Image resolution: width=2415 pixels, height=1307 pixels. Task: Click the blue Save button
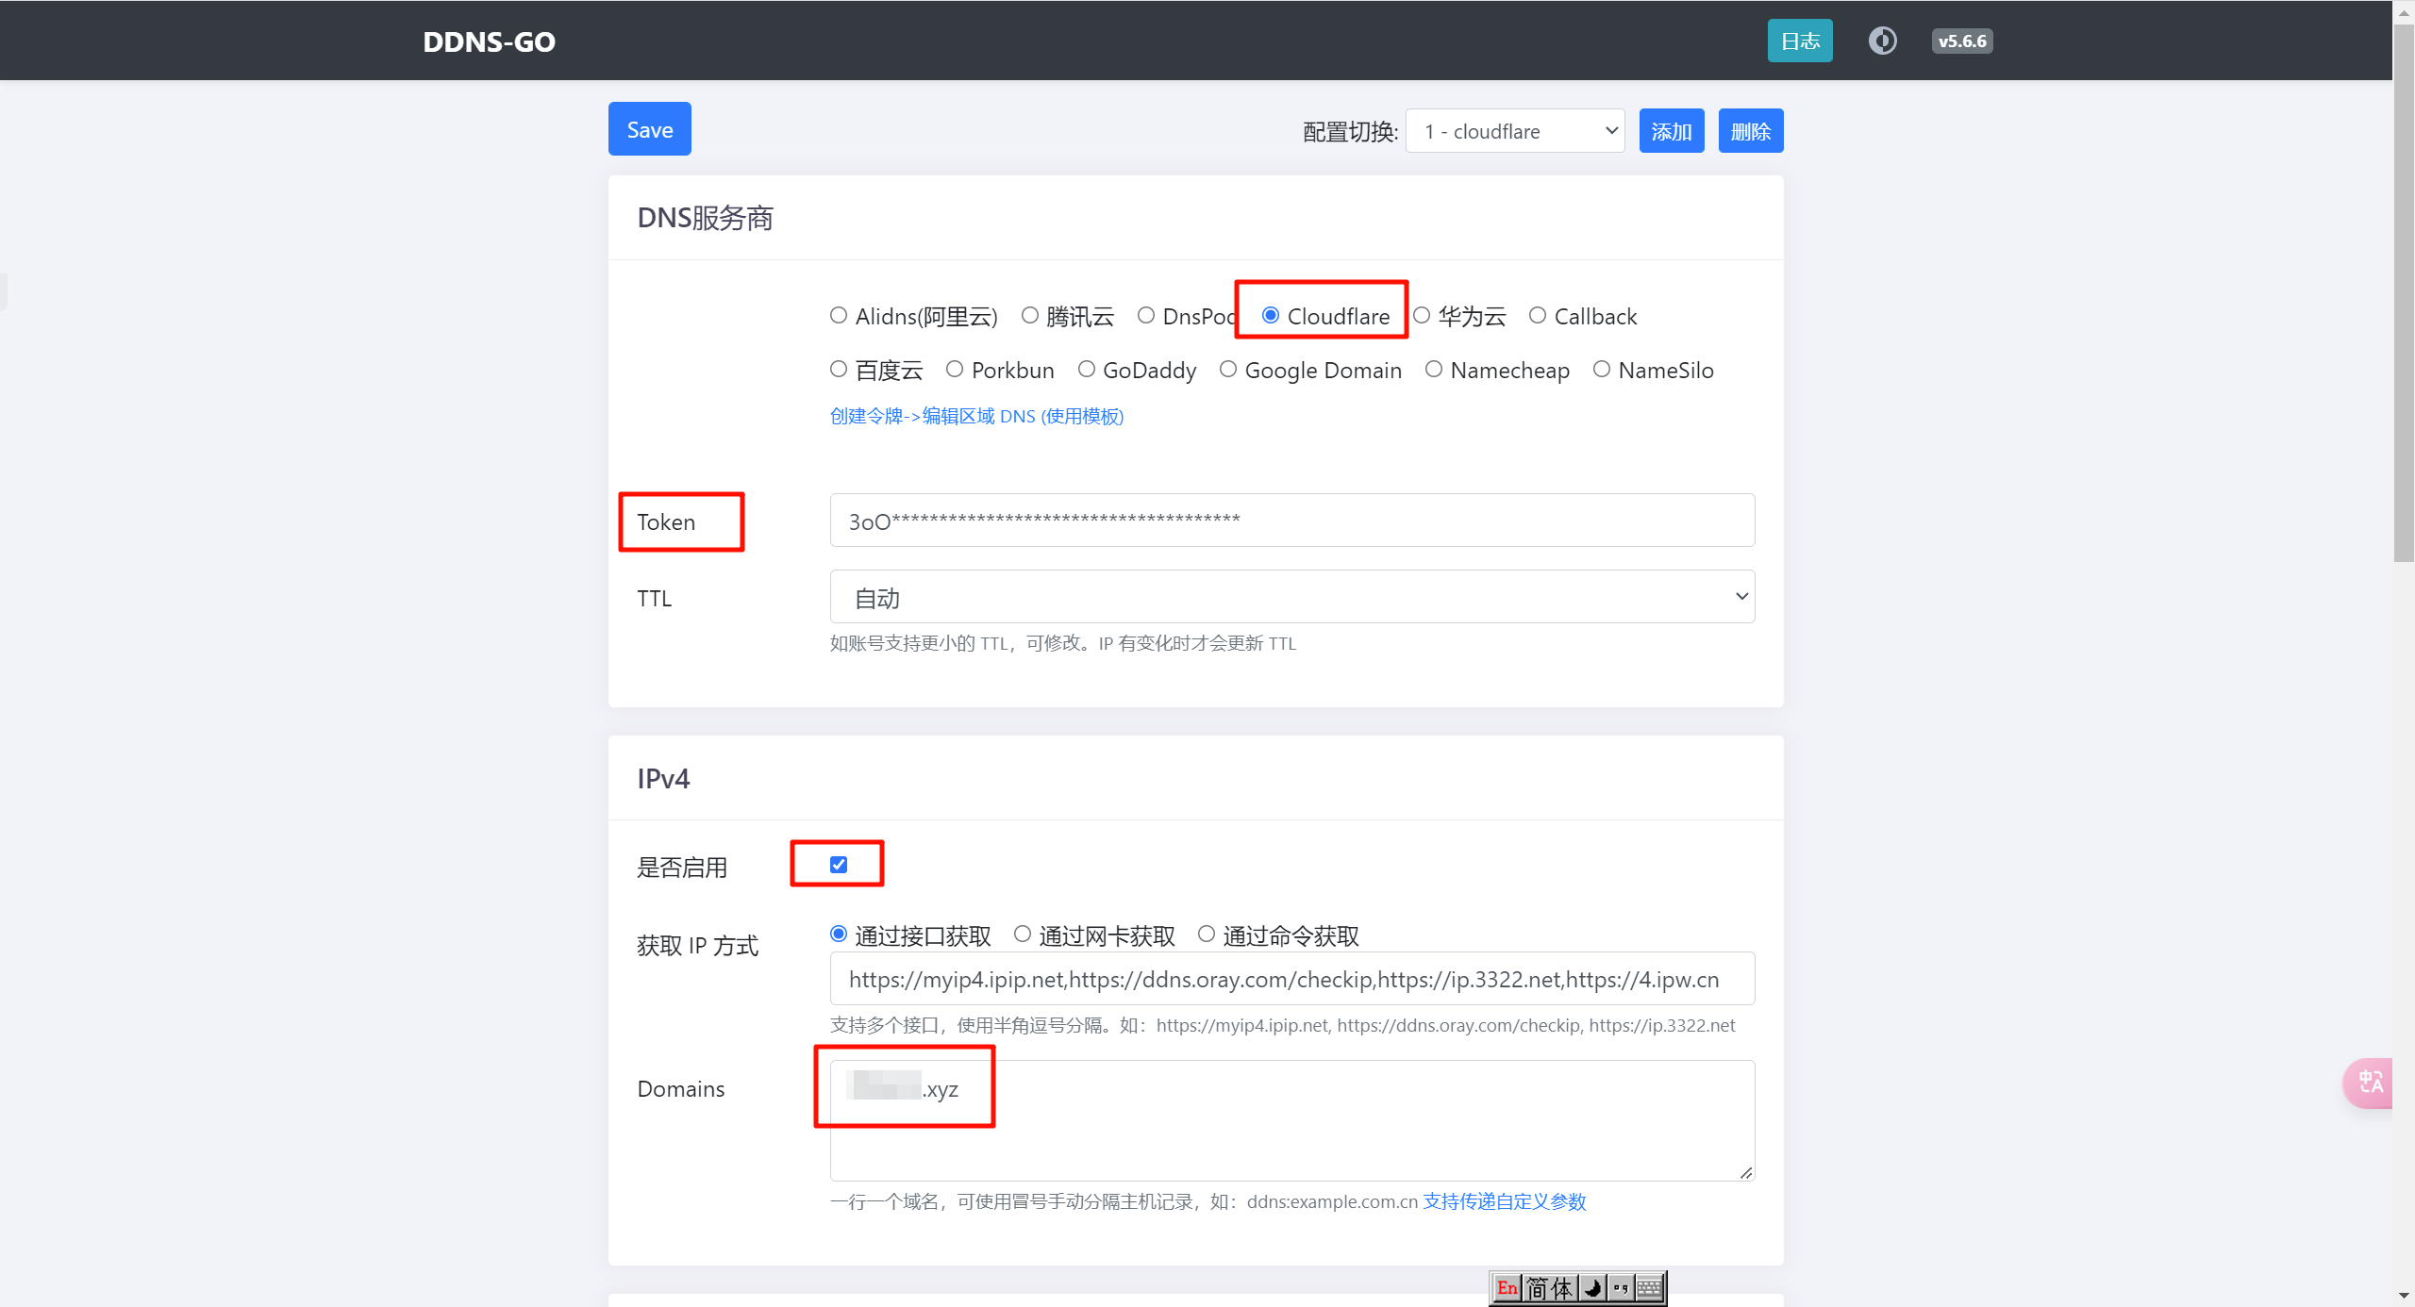[649, 129]
